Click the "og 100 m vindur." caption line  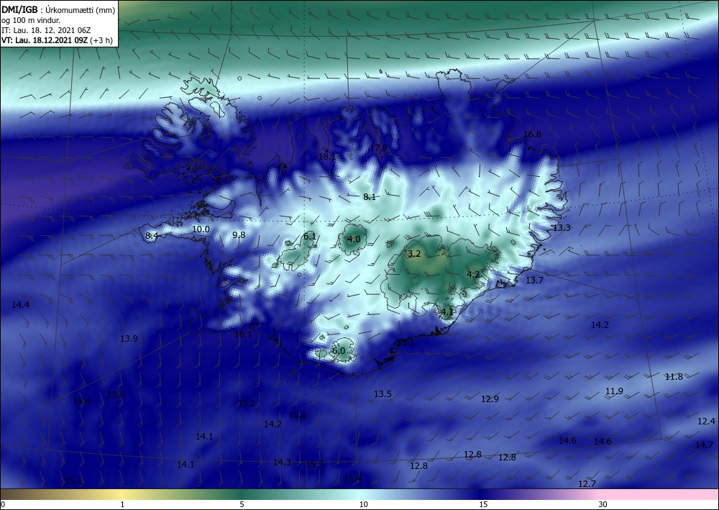click(31, 20)
